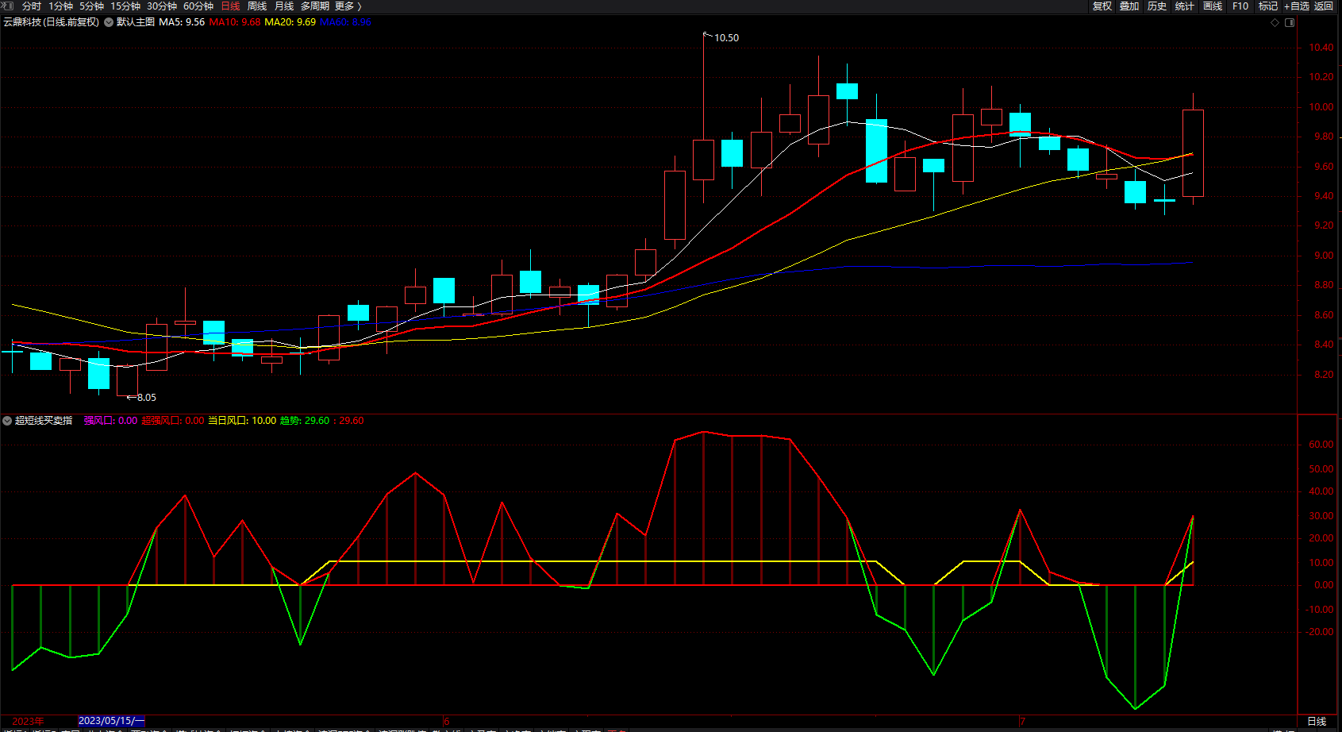
Task: Click the MA60: 8.96 value
Action: [x=346, y=22]
